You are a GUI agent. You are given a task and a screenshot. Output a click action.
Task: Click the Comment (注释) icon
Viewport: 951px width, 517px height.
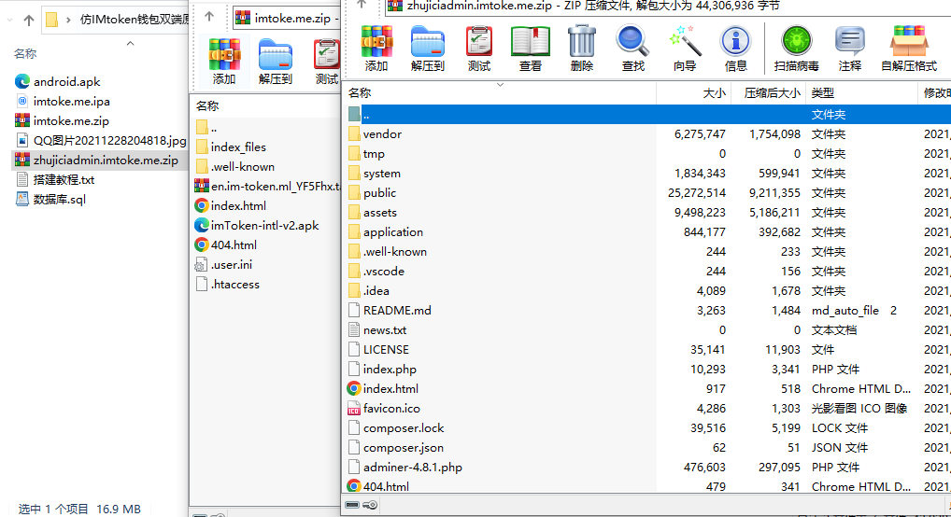[850, 49]
